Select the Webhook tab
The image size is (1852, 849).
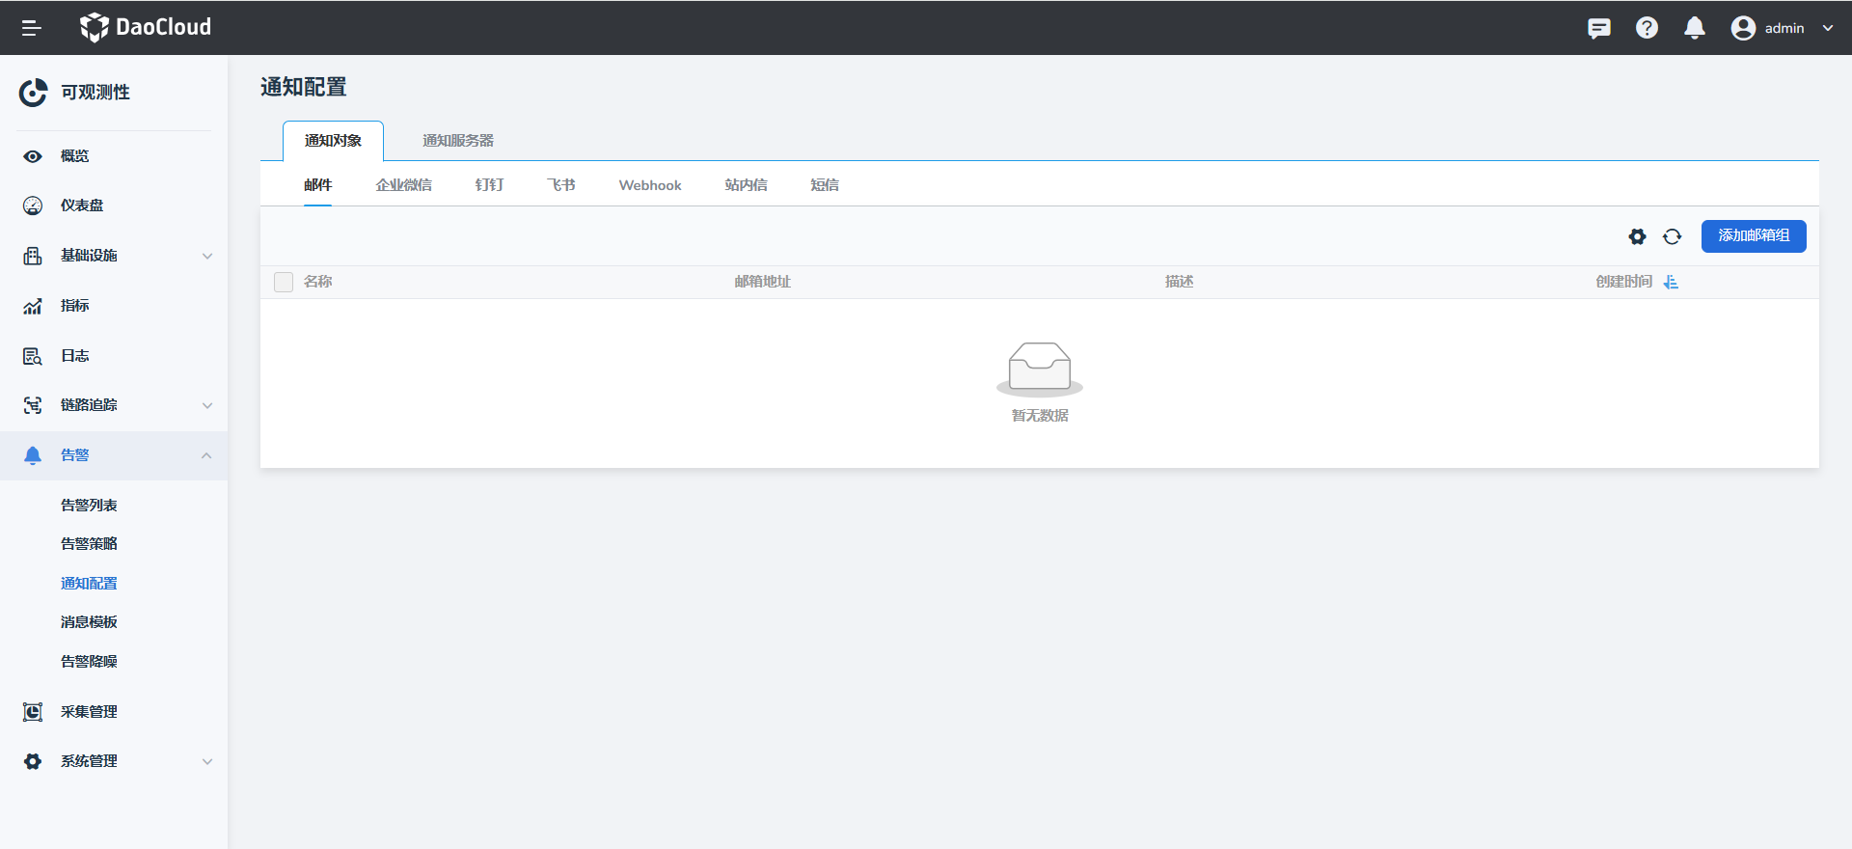[649, 185]
